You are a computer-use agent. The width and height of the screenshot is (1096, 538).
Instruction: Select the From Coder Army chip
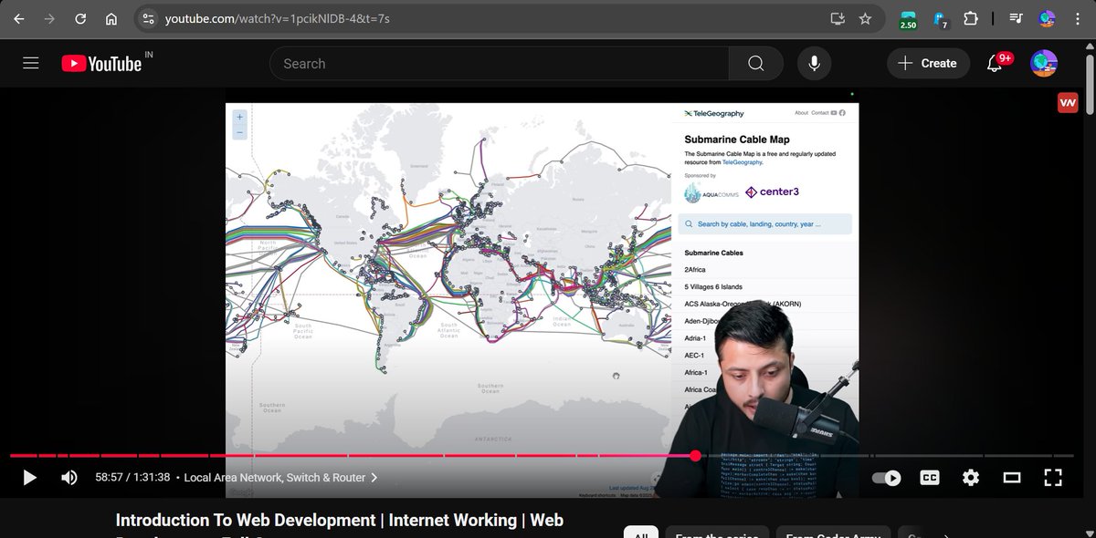click(x=833, y=532)
